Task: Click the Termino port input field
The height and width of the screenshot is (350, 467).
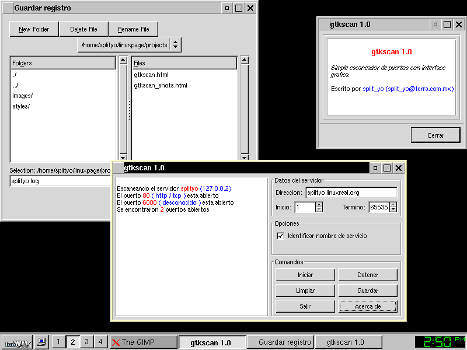Action: coord(379,207)
